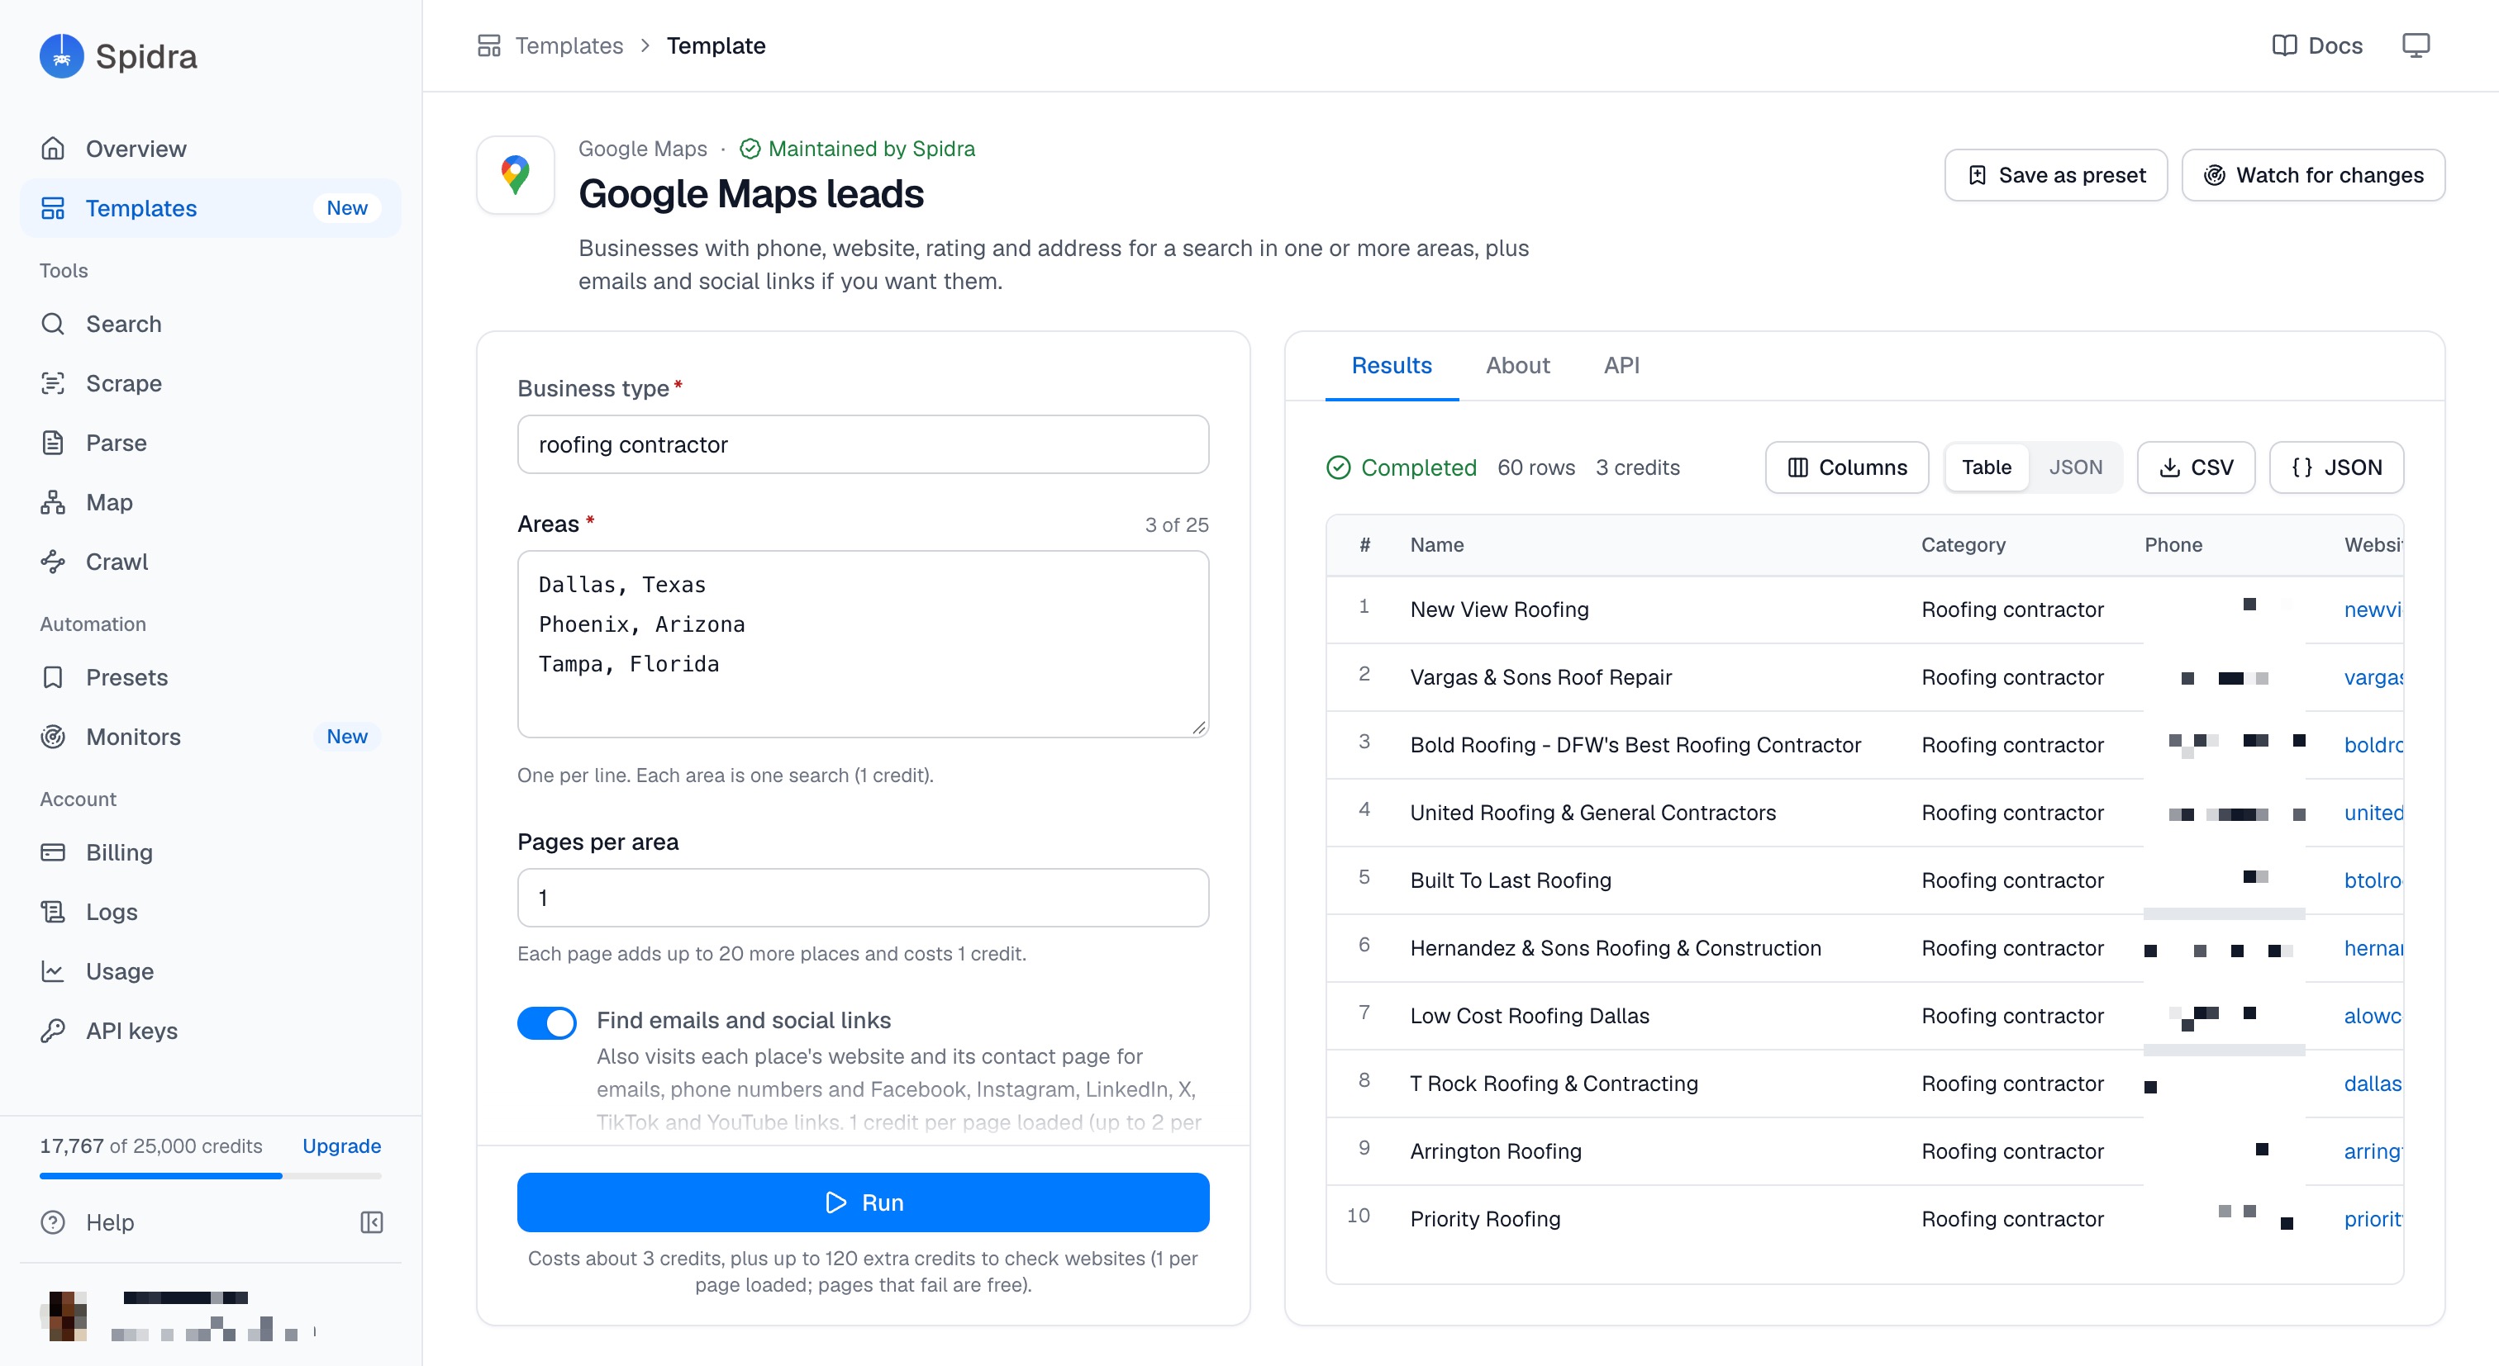Focus the Business type input field
This screenshot has height=1366, width=2499.
click(x=864, y=444)
